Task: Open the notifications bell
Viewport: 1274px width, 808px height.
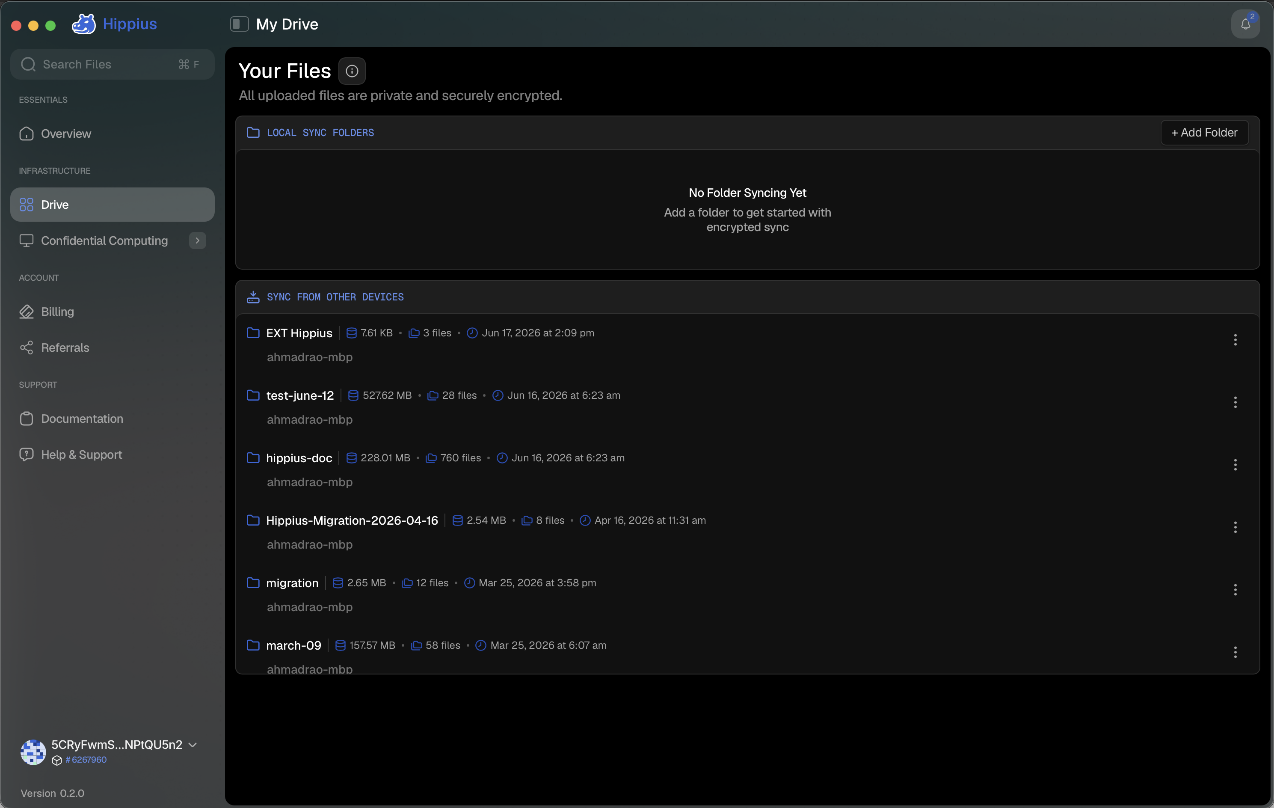Action: (1245, 24)
